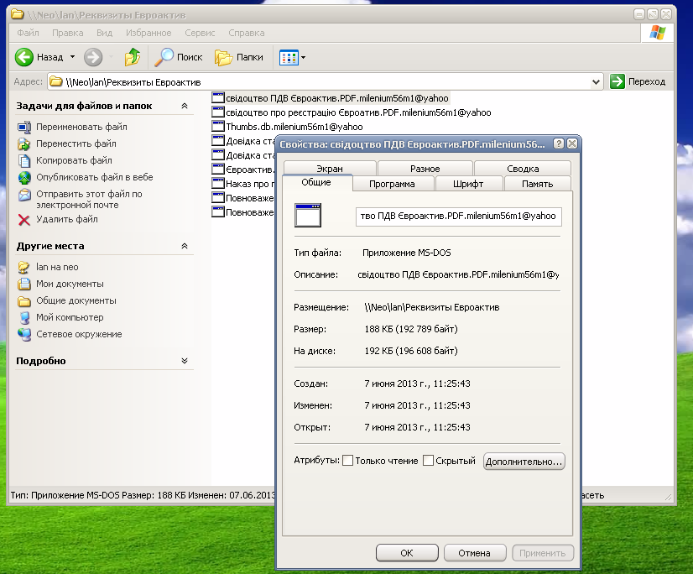Open My Computer (Мой компьютер) link
The height and width of the screenshot is (574, 693).
click(70, 317)
